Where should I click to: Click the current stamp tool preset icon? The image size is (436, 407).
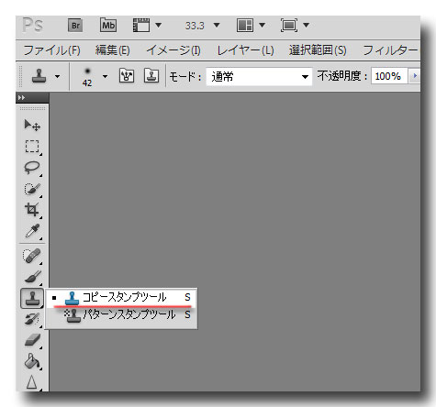(39, 76)
